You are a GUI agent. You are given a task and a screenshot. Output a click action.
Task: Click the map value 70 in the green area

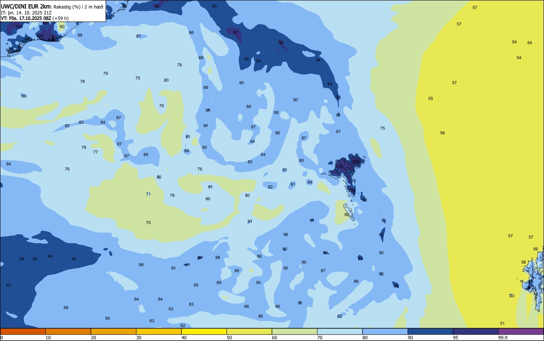(148, 223)
